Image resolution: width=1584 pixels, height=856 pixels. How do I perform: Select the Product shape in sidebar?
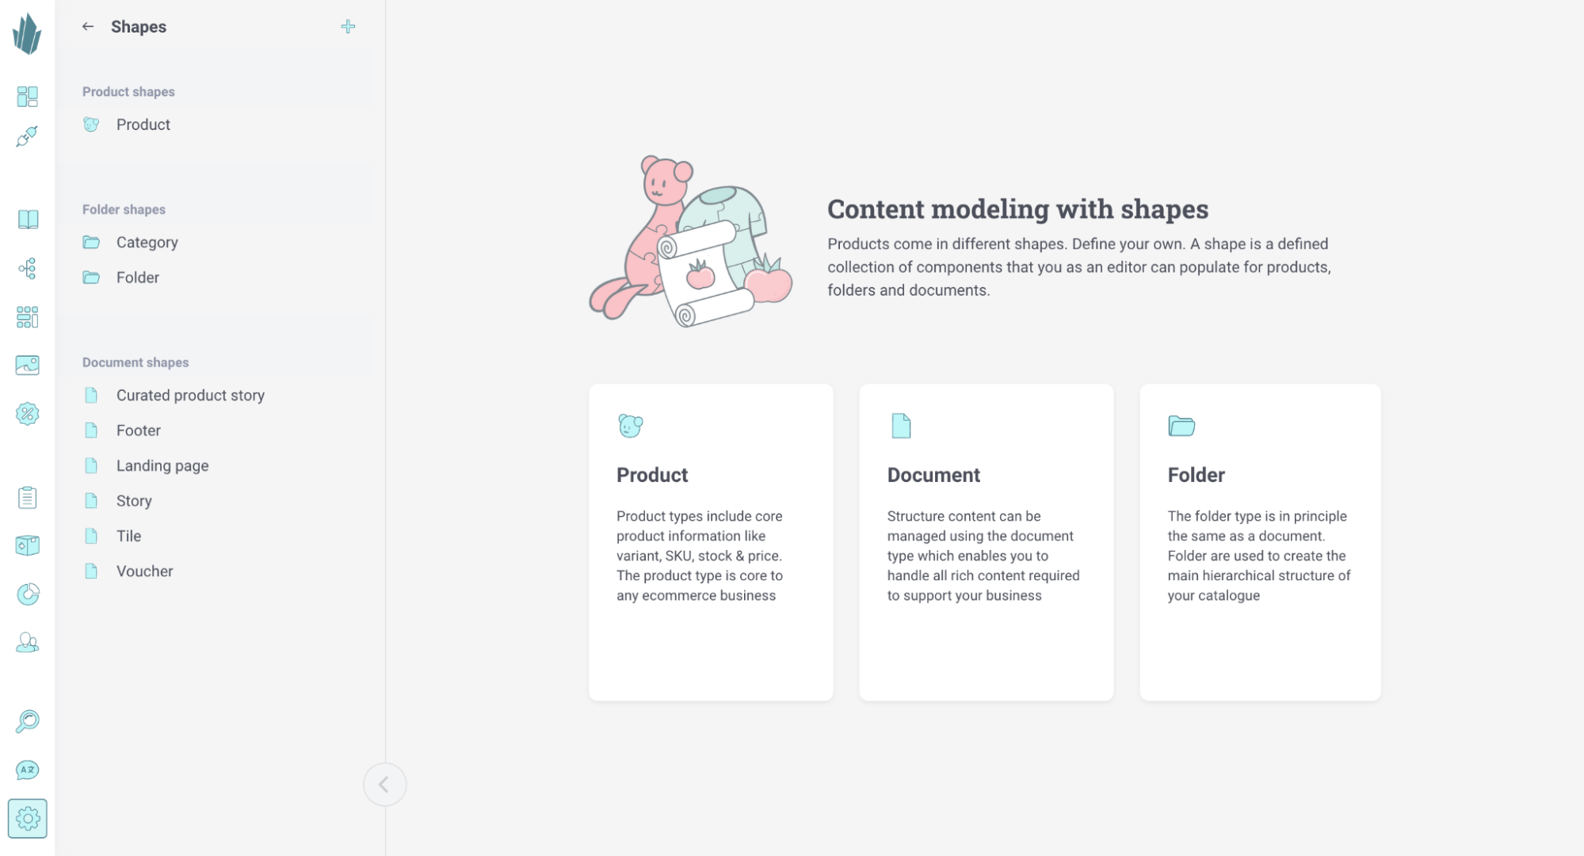click(143, 124)
